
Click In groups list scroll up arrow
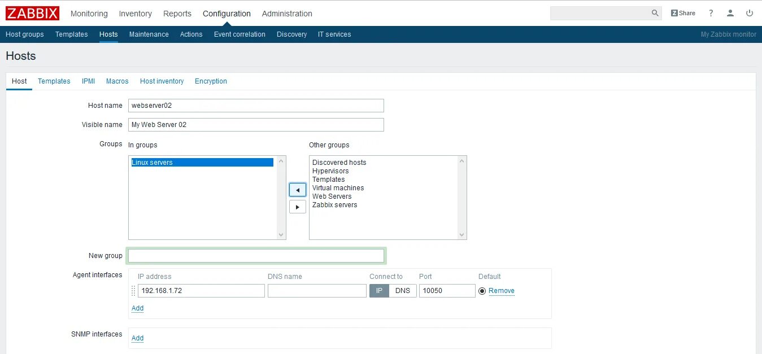click(x=281, y=161)
